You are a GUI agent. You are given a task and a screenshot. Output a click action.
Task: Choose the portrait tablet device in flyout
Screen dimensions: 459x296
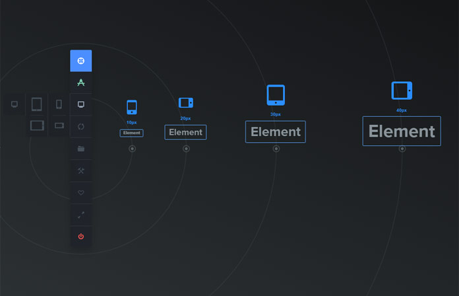coord(36,104)
